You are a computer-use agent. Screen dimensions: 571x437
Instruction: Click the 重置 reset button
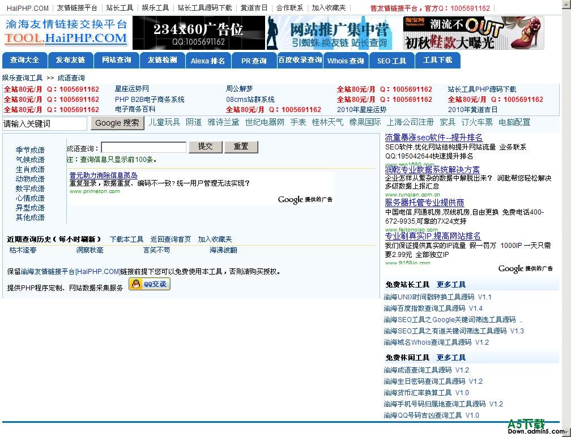[x=241, y=147]
